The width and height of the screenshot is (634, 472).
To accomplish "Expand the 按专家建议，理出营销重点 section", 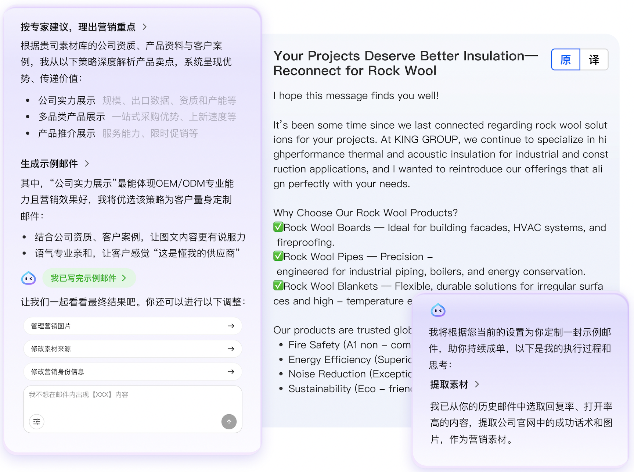I will 145,27.
